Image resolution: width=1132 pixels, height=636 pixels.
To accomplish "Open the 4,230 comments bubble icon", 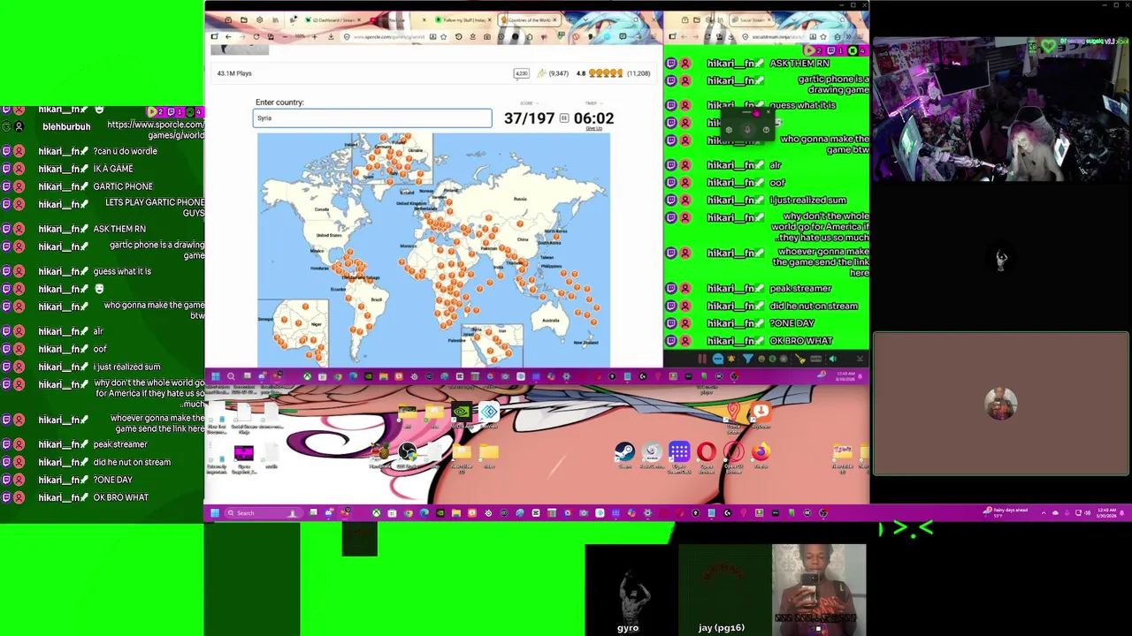I will tap(522, 73).
